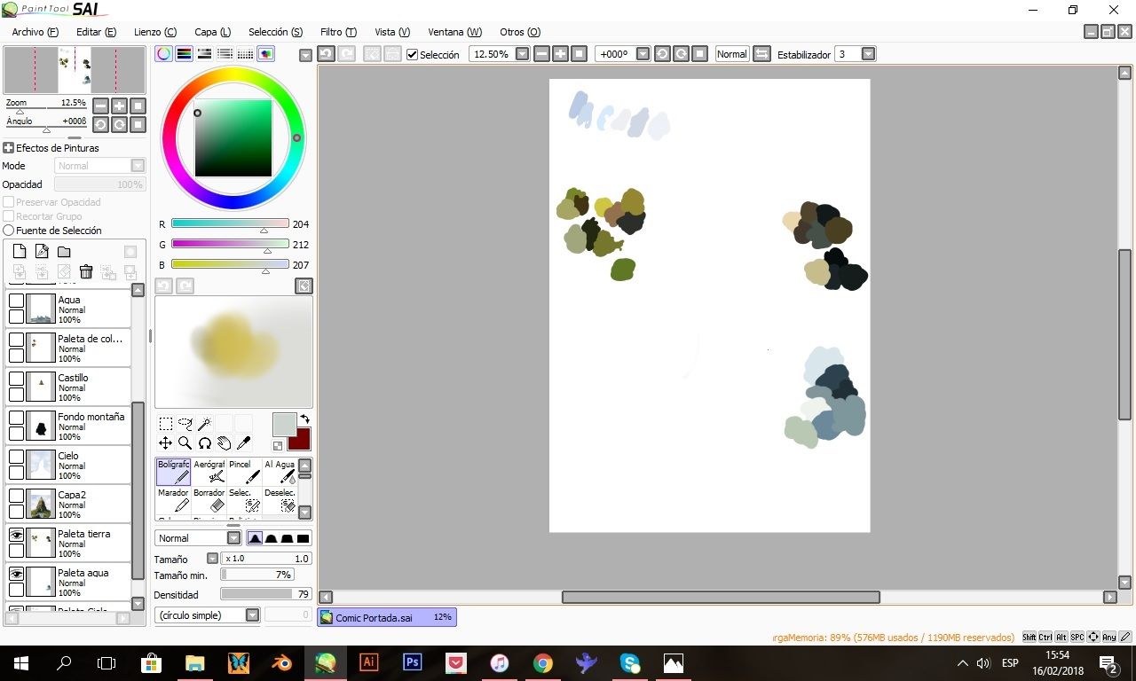This screenshot has width=1136, height=681.
Task: Open the toolbar options arrow beside color tabs
Action: click(305, 55)
